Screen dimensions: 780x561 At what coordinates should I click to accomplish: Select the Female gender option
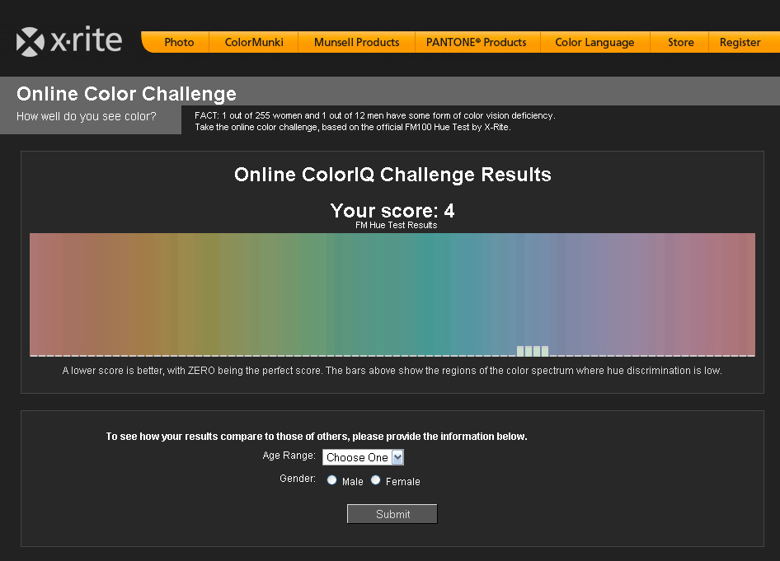pyautogui.click(x=376, y=480)
